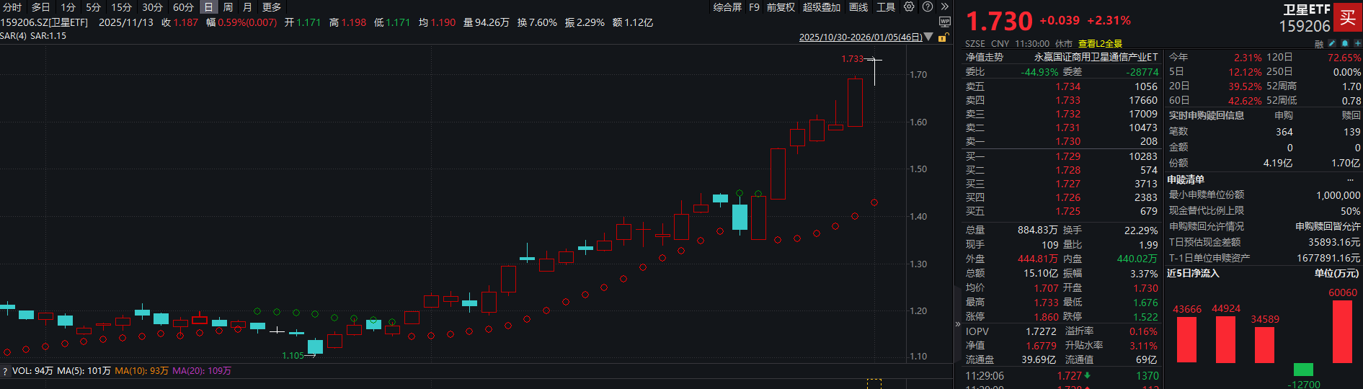Viewport: 1363px width, 389px height.
Task: Click the 60060 red net inflow bar
Action: [1342, 331]
